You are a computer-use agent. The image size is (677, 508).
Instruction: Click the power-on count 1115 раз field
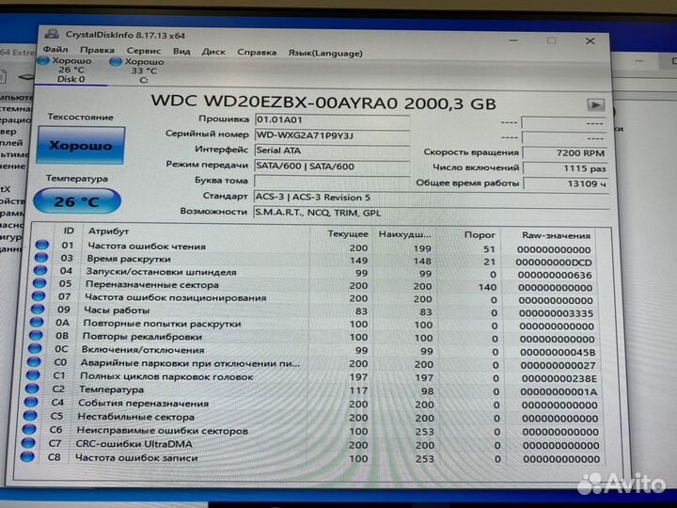[x=565, y=168]
